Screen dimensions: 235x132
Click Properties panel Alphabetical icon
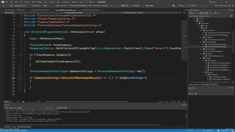click(x=192, y=94)
